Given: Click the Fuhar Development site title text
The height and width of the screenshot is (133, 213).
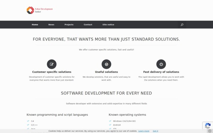Looking at the screenshot, I should click(x=44, y=9).
